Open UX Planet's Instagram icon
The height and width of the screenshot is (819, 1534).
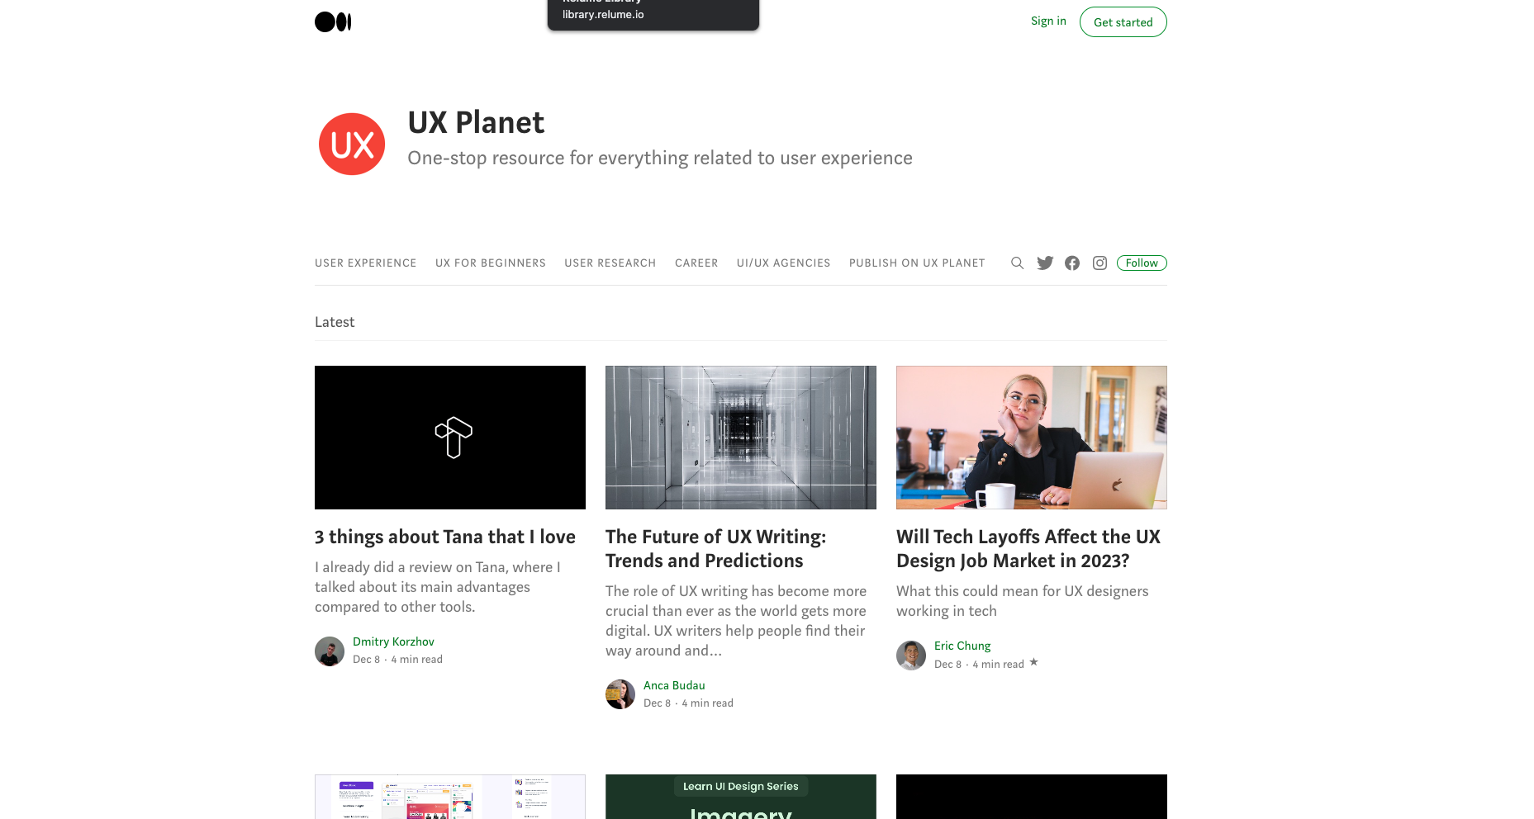coord(1099,263)
